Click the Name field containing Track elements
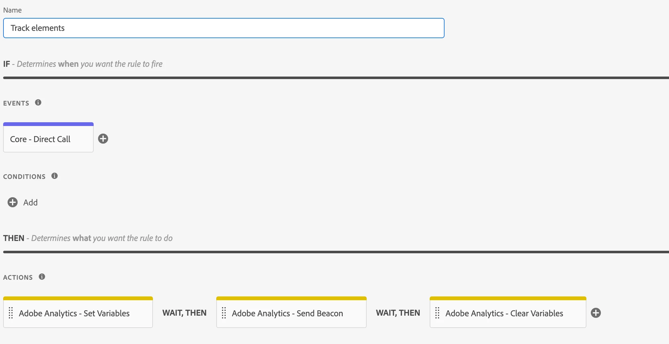 point(224,28)
